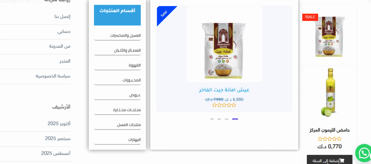Click the إتصل بنا quick link
This screenshot has width=371, height=164.
62,17
